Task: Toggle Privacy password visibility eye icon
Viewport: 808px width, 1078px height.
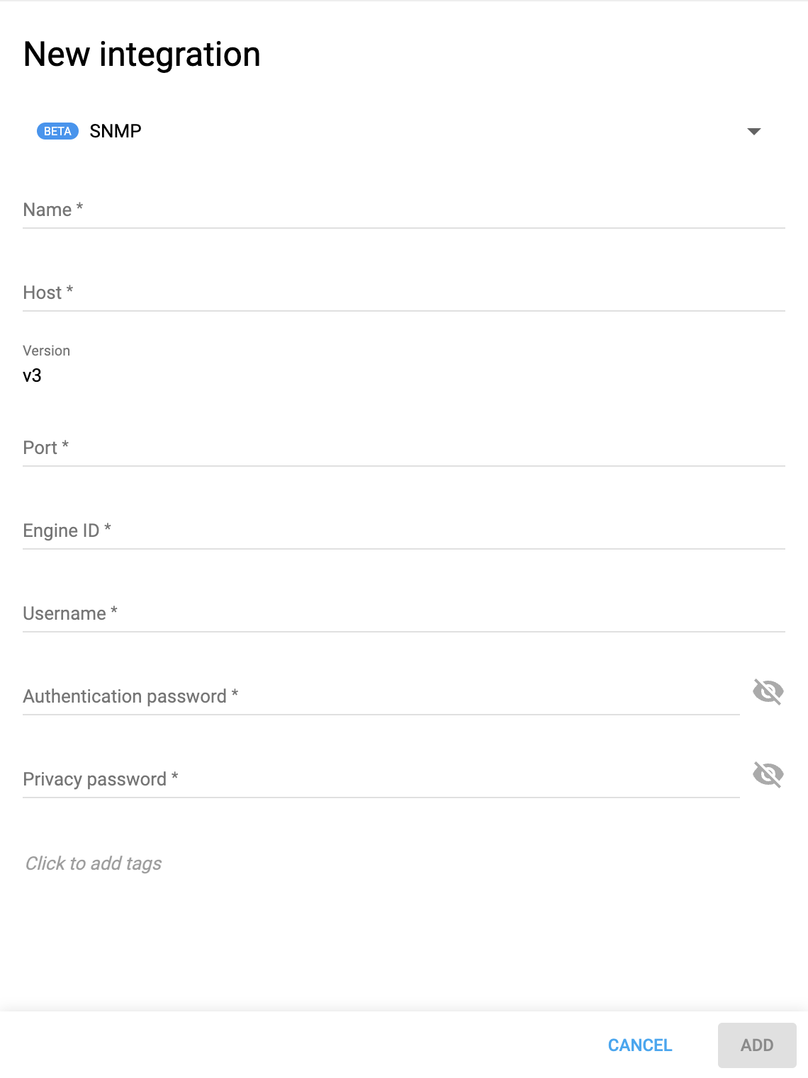Action: 768,775
